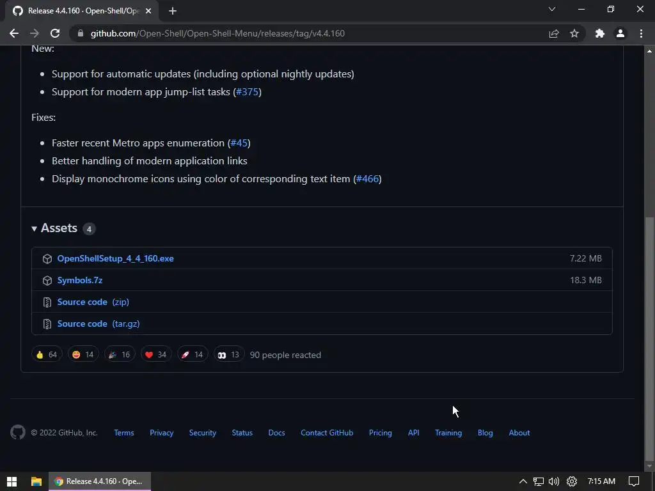655x491 pixels.
Task: Toggle thumbs up reaction with 64
Action: (47, 354)
